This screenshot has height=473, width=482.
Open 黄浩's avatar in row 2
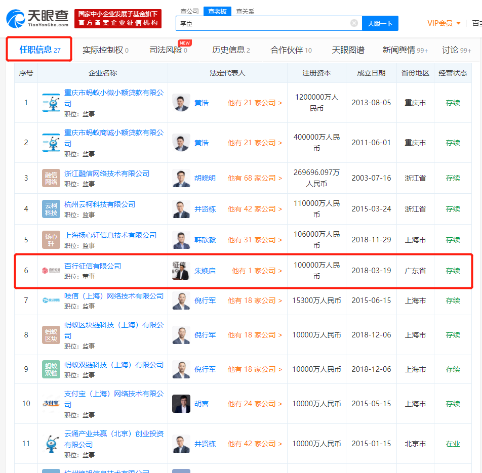point(181,143)
